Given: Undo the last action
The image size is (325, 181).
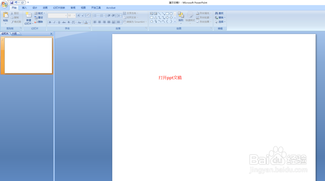Looking at the screenshot, I should pyautogui.click(x=16, y=3).
